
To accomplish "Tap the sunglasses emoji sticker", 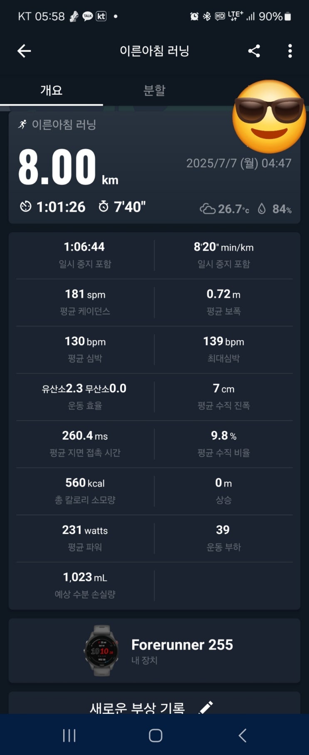I will (269, 117).
